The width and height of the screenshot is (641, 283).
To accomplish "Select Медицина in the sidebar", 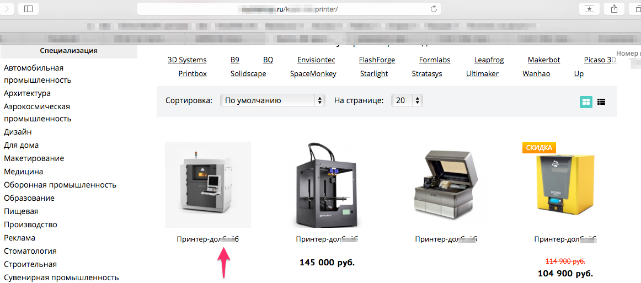I will coord(23,172).
